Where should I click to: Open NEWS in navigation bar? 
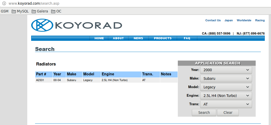click(138, 38)
